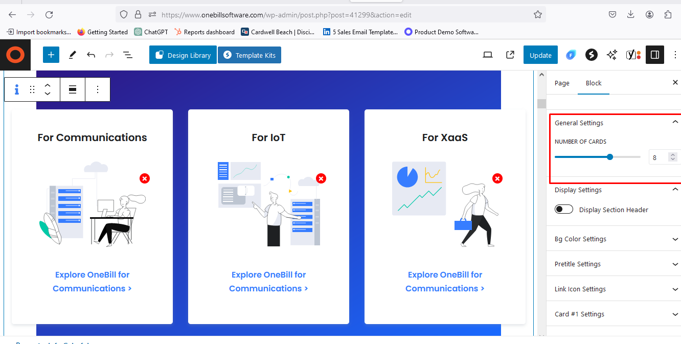Click Explore link in For Communications card
This screenshot has height=344, width=681.
click(x=92, y=282)
